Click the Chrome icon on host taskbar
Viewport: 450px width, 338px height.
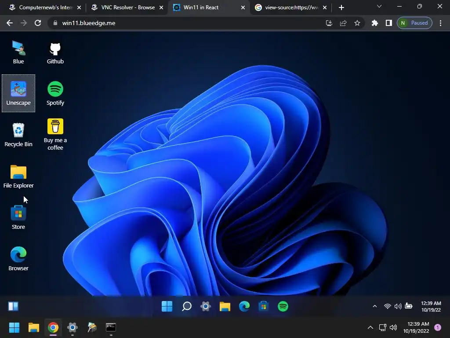(x=53, y=327)
